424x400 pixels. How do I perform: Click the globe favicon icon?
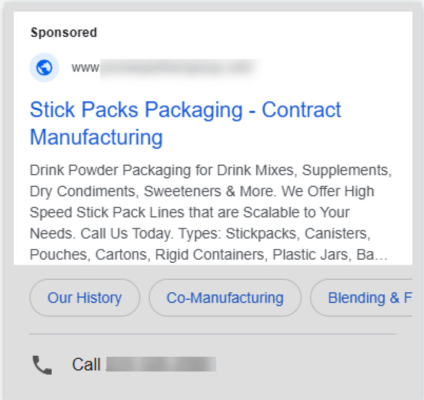pyautogui.click(x=44, y=68)
